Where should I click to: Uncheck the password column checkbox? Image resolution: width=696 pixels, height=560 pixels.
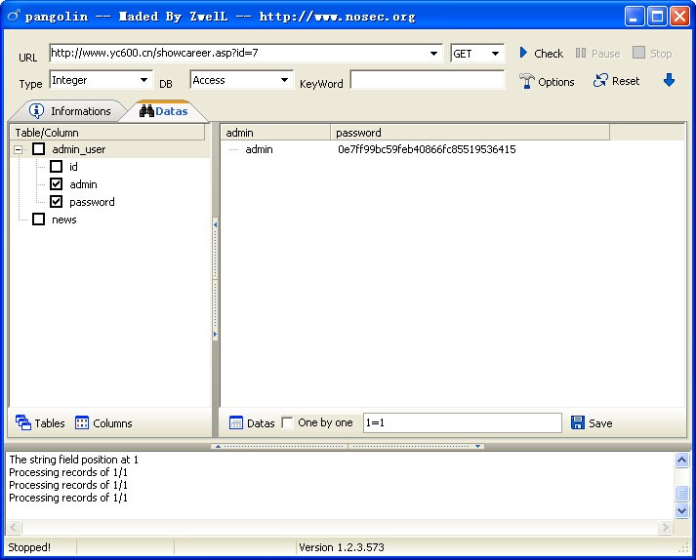(56, 201)
